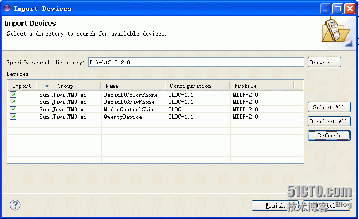Click the Configuration column header
This screenshot has width=359, height=219.
198,86
